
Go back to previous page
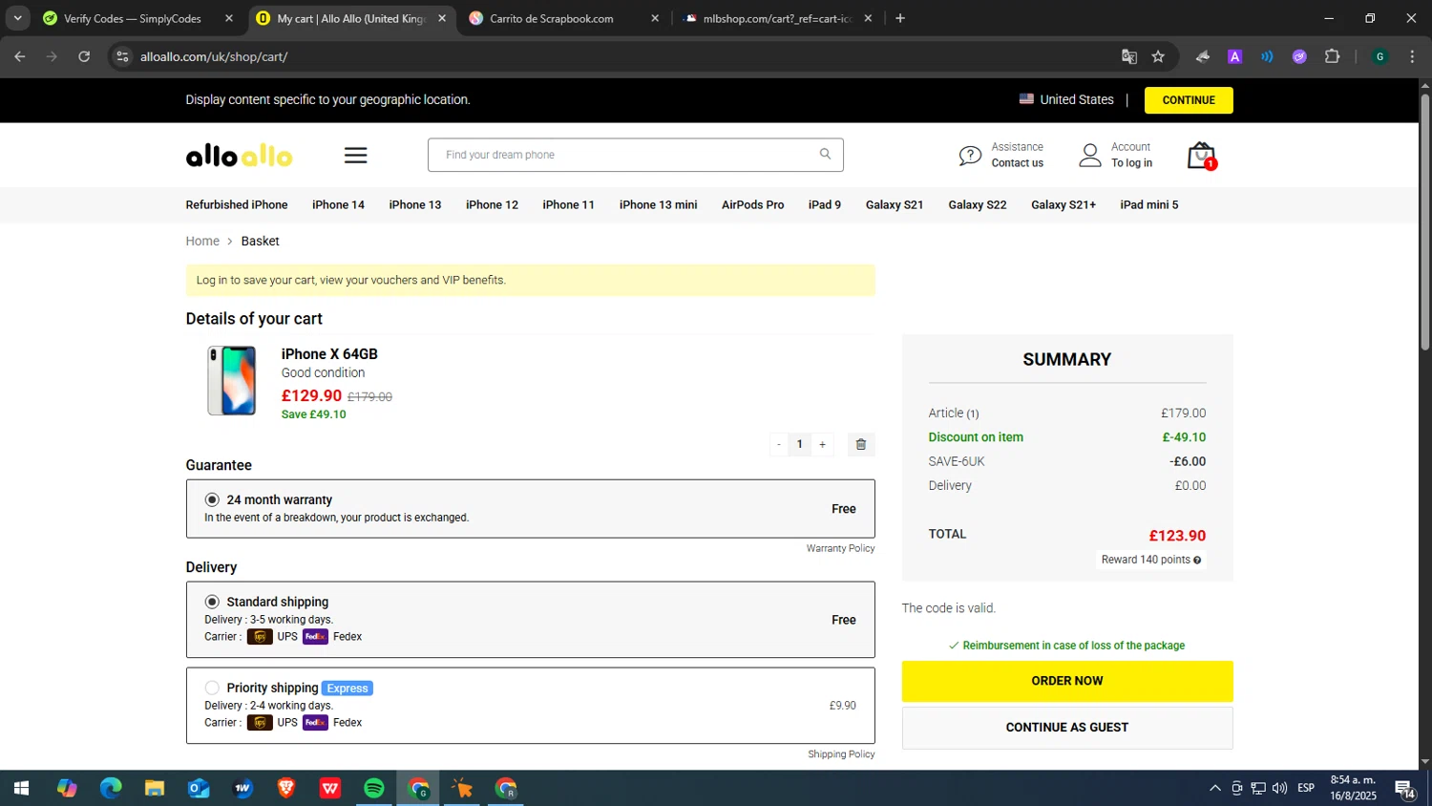20,56
